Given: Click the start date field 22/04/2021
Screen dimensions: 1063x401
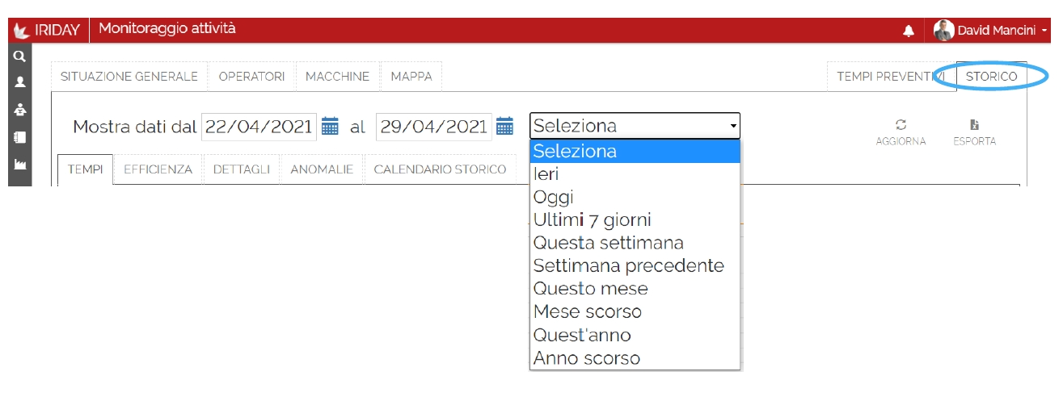Looking at the screenshot, I should coord(258,127).
